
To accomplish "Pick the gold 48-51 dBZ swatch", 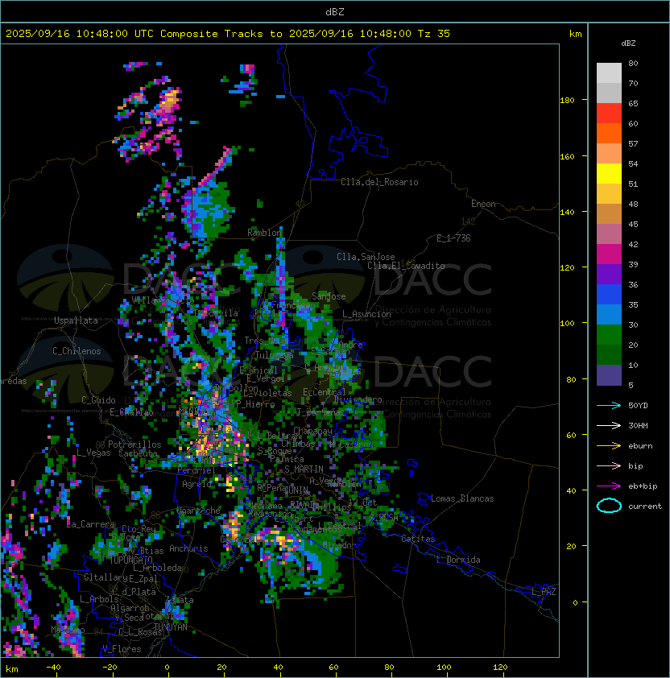I will tap(609, 194).
